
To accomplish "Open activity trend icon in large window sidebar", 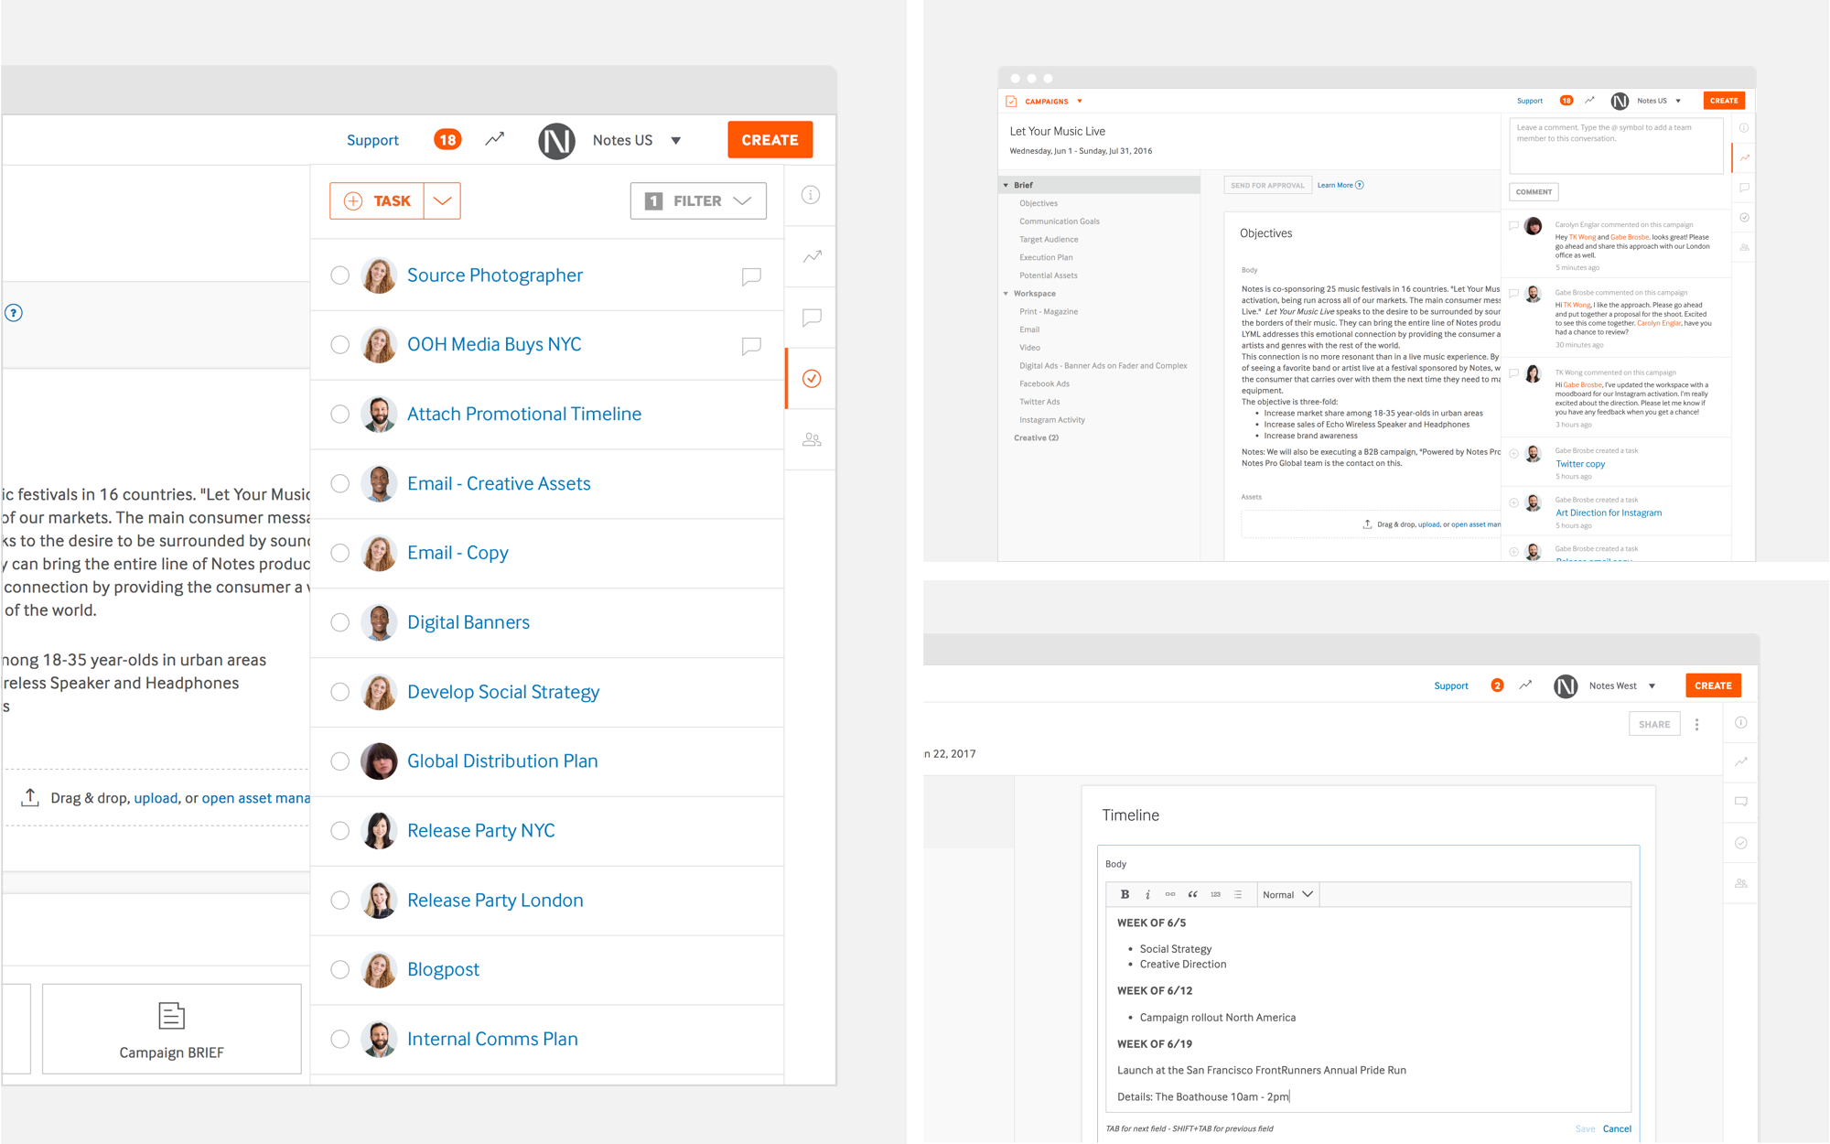I will pos(812,256).
